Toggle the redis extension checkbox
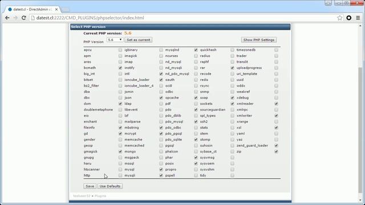Image resolution: width=365 pixels, height=205 pixels. tap(232, 80)
